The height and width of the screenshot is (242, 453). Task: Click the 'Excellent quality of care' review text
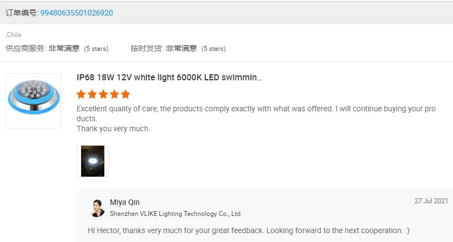pyautogui.click(x=255, y=109)
